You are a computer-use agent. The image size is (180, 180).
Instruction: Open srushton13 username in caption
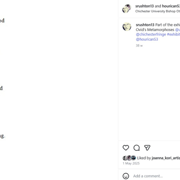(145, 25)
